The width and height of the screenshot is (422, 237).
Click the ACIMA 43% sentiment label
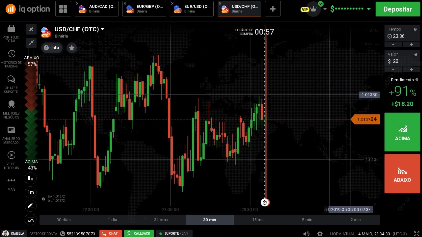point(32,165)
